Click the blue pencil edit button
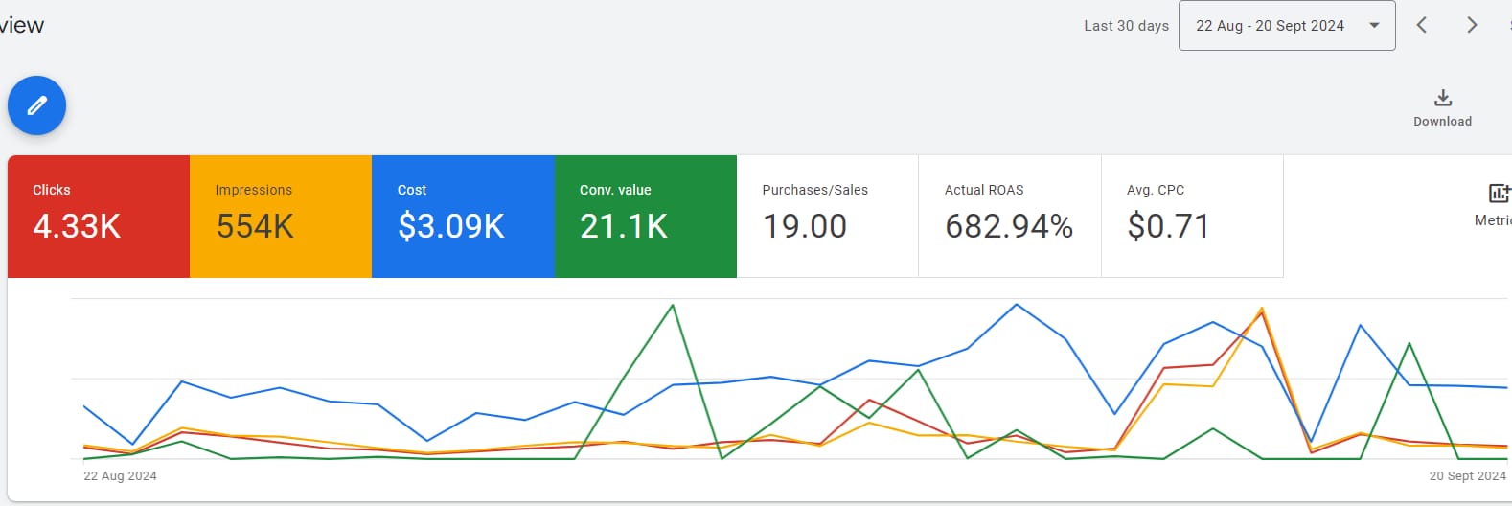 [x=36, y=105]
